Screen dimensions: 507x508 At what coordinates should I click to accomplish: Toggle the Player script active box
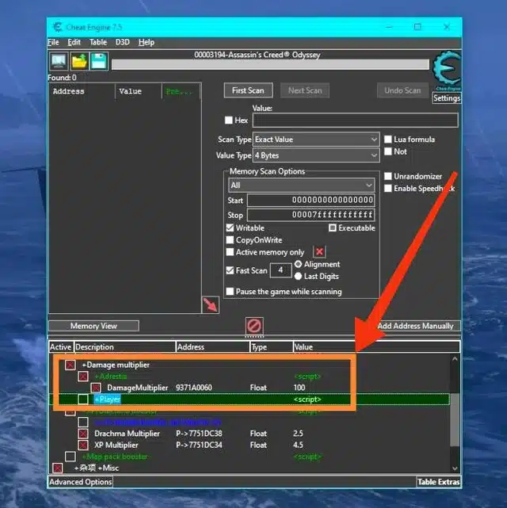coord(83,399)
